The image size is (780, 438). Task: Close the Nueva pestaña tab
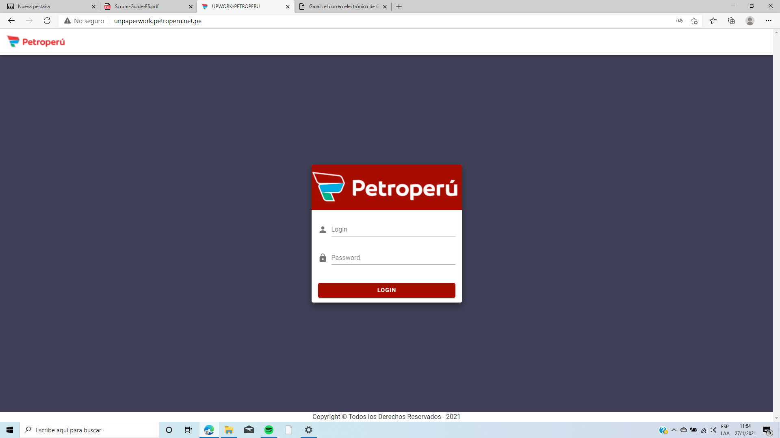click(93, 6)
